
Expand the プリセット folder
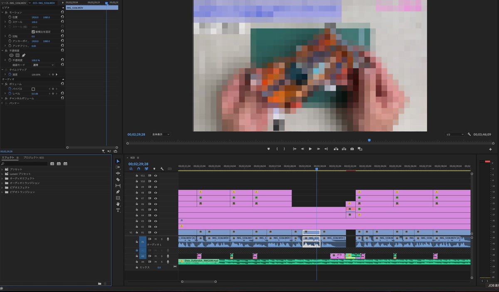point(2,169)
